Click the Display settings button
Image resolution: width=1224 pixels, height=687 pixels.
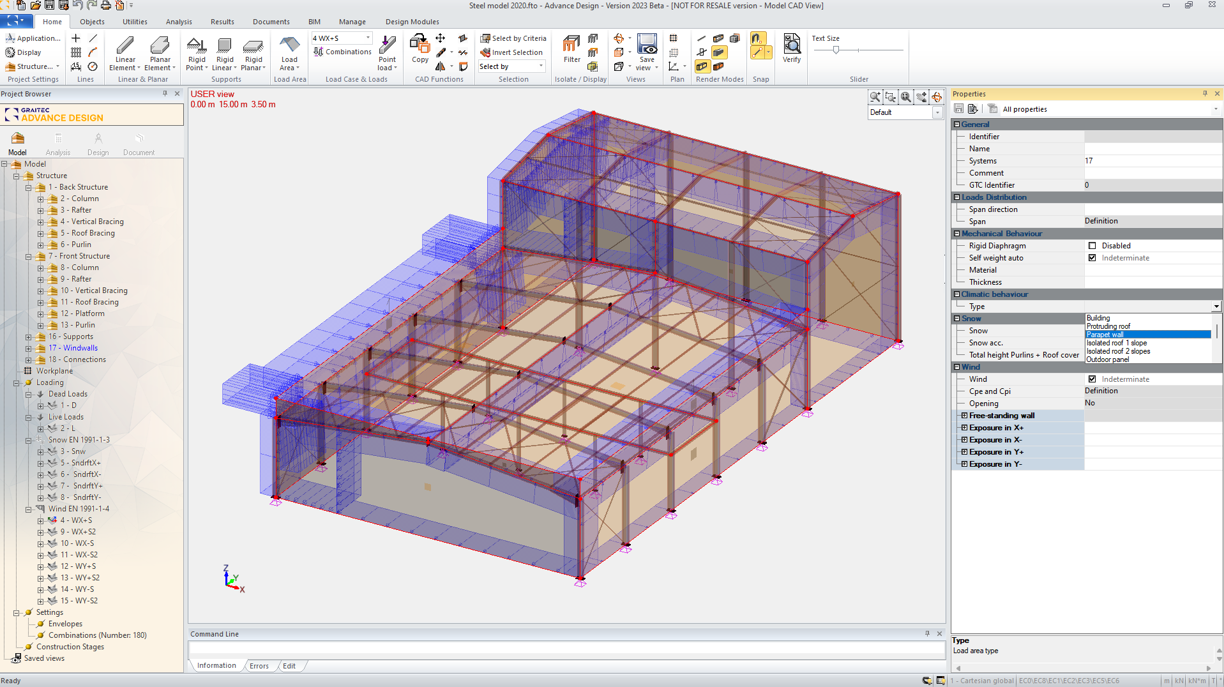[x=23, y=52]
